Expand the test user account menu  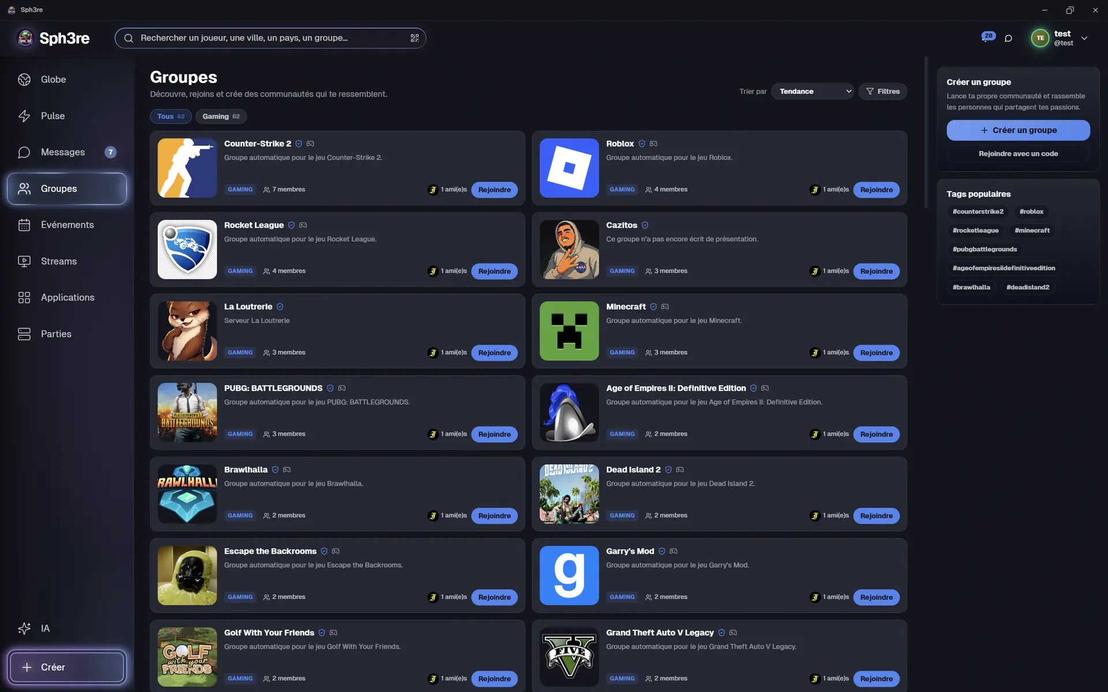pyautogui.click(x=1084, y=38)
